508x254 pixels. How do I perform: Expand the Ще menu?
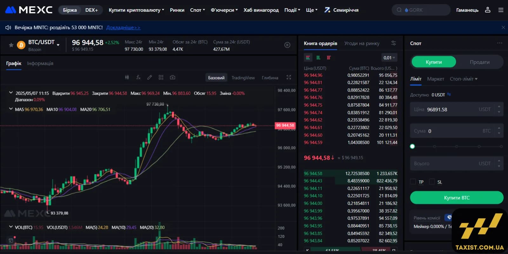311,10
